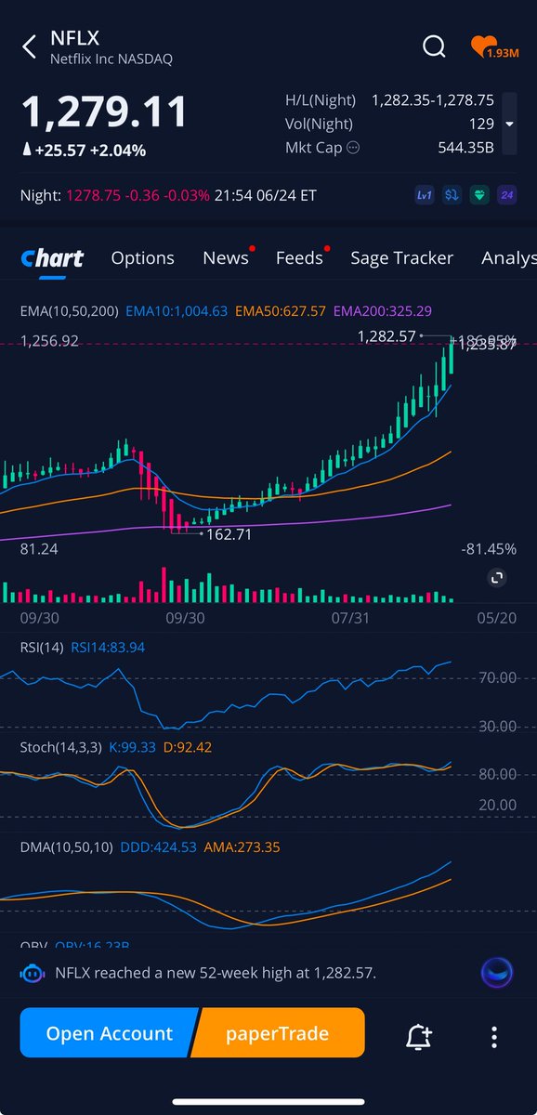Tap the RSI 70.00 level label
This screenshot has width=537, height=1115.
[x=498, y=678]
